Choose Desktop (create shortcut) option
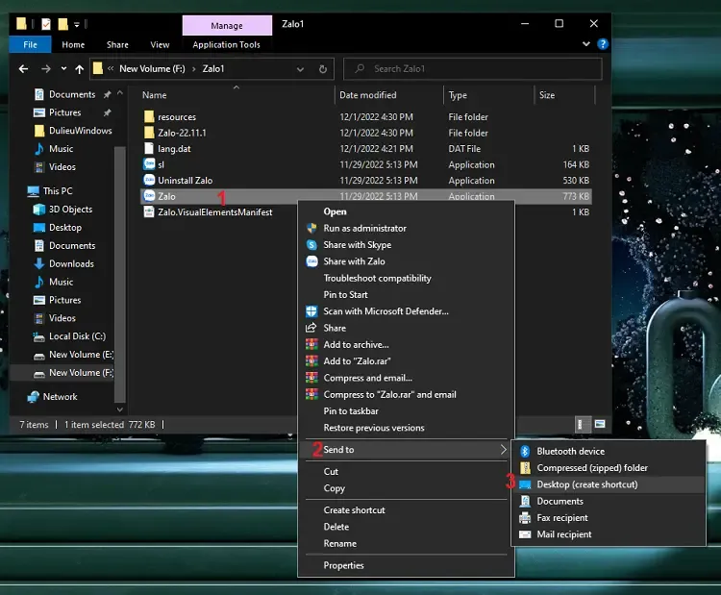The height and width of the screenshot is (595, 721). coord(586,484)
